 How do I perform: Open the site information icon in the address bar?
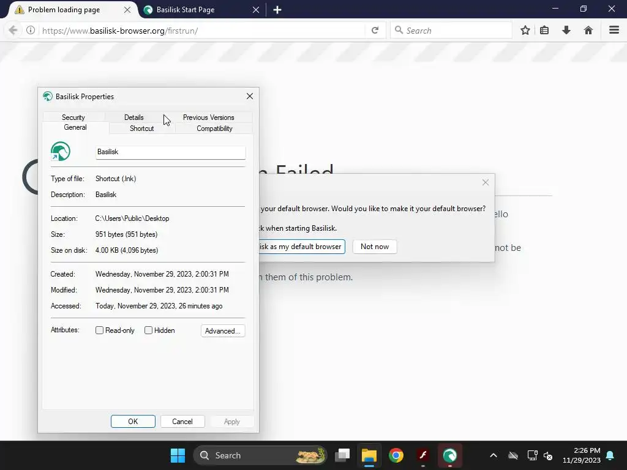tap(31, 31)
